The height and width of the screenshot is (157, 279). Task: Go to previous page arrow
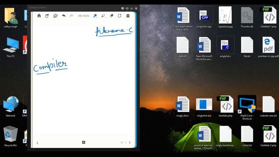coord(37,143)
